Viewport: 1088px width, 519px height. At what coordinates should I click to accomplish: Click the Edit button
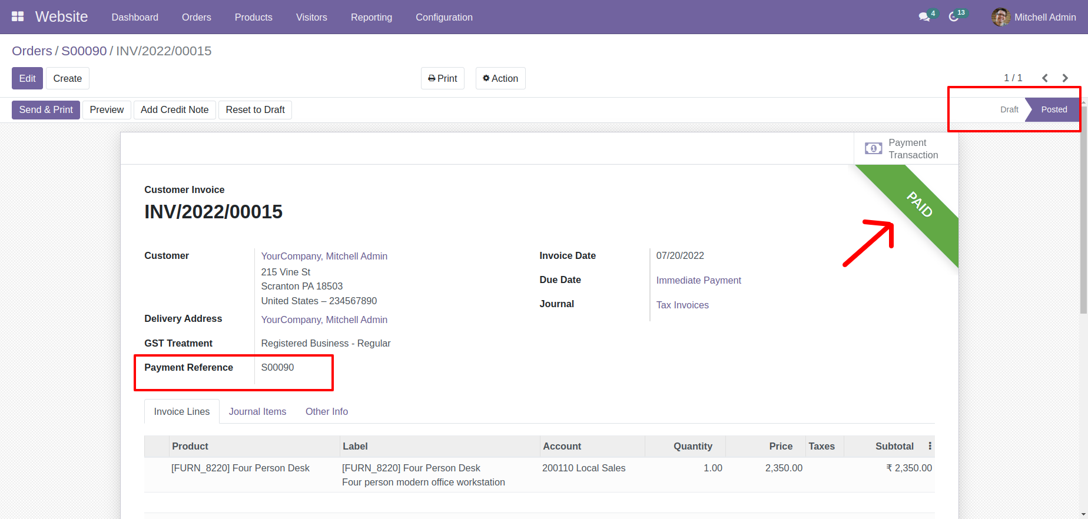tap(27, 78)
